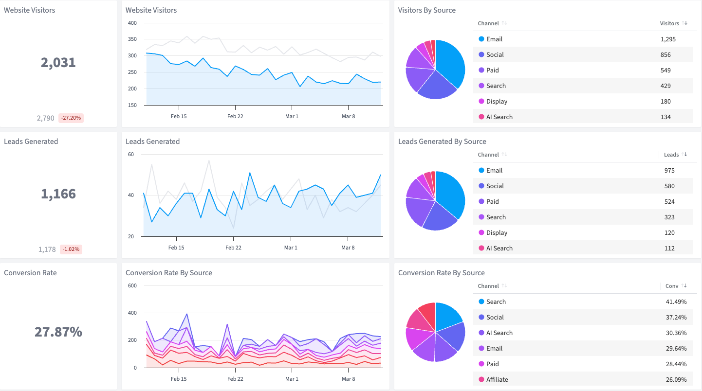Click sort icon beside Channel in Leads Generated By Source table

point(504,155)
